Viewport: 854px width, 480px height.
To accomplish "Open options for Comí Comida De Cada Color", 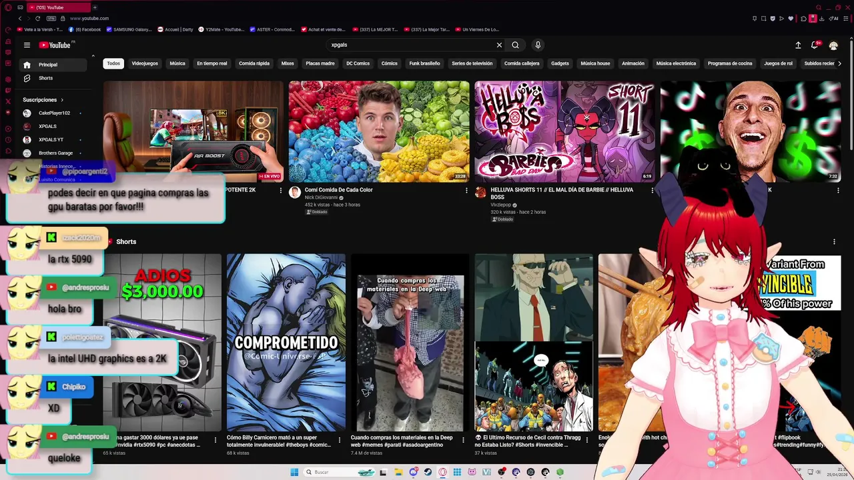I will pos(466,191).
